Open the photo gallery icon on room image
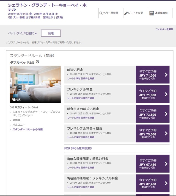The height and width of the screenshot is (196, 176). pos(14,99)
